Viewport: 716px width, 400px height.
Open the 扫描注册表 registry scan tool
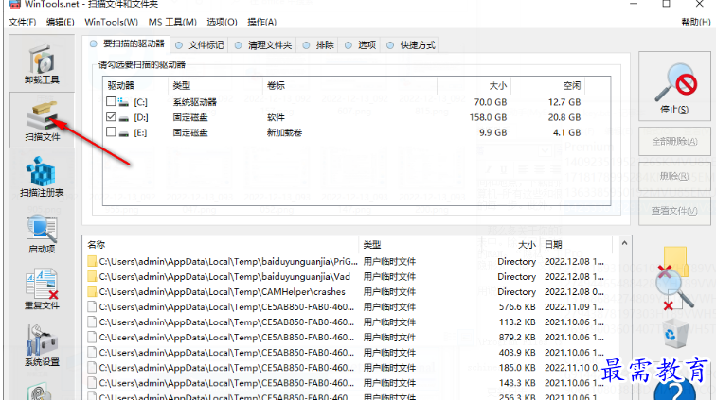(42, 177)
